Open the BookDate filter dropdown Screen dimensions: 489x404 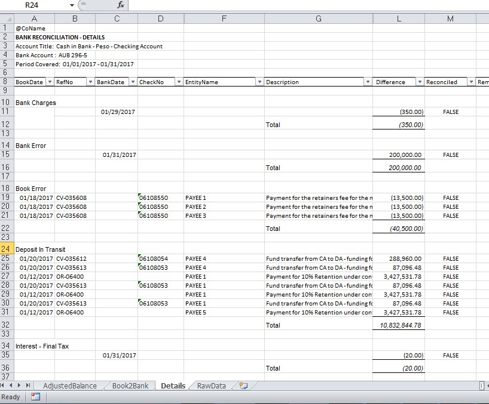[50, 82]
